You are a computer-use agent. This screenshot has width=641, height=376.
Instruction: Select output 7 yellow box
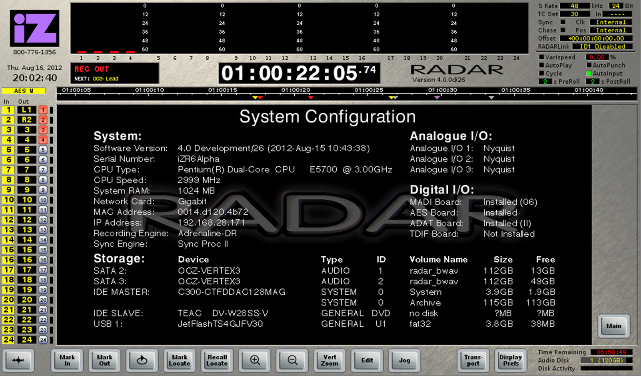coord(27,170)
